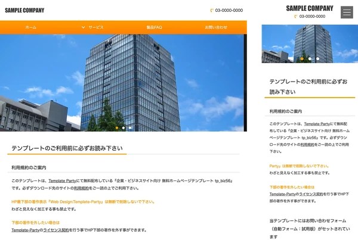Click the phone icon in mobile header
Image resolution: width=358 pixels, height=240 pixels.
(x=296, y=17)
